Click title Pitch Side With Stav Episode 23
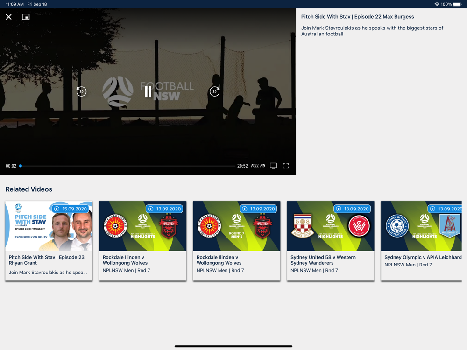The height and width of the screenshot is (350, 467). pos(46,260)
